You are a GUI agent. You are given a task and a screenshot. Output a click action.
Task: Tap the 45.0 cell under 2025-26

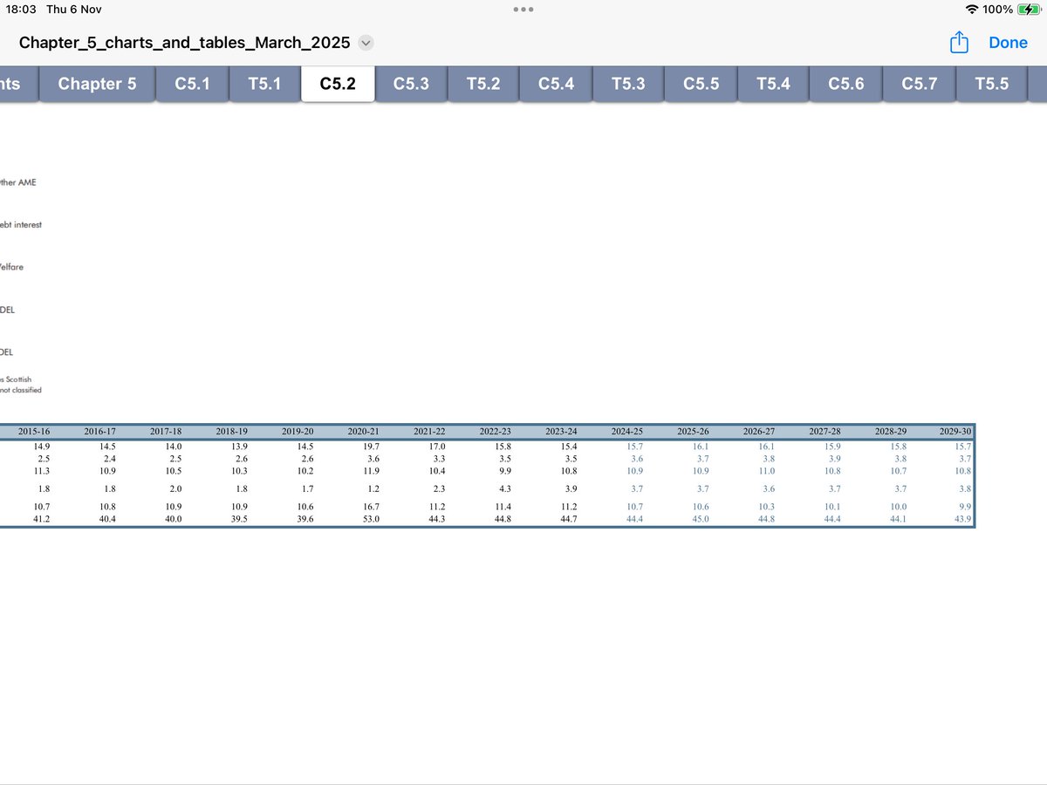click(701, 520)
